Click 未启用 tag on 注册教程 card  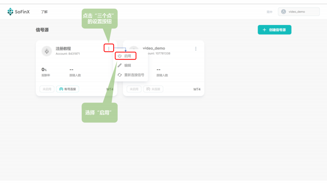click(47, 89)
